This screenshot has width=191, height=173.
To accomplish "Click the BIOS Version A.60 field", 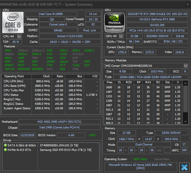I will pos(71,135).
